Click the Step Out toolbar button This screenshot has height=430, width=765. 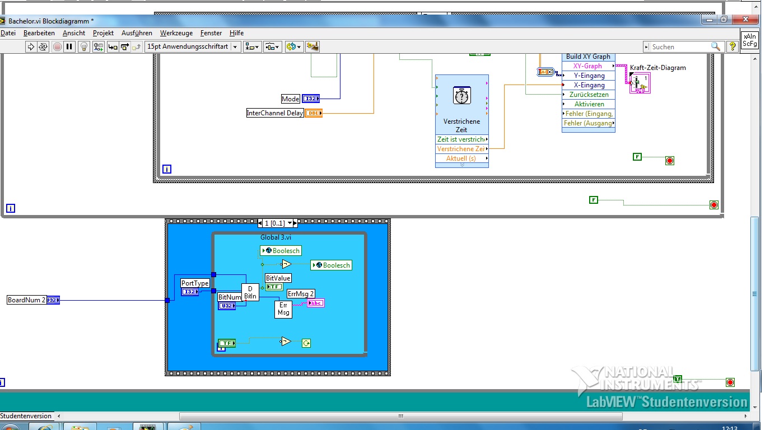point(136,46)
